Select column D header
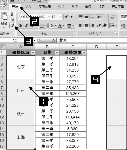Viewport: 127px width, 150px height. click(x=97, y=47)
